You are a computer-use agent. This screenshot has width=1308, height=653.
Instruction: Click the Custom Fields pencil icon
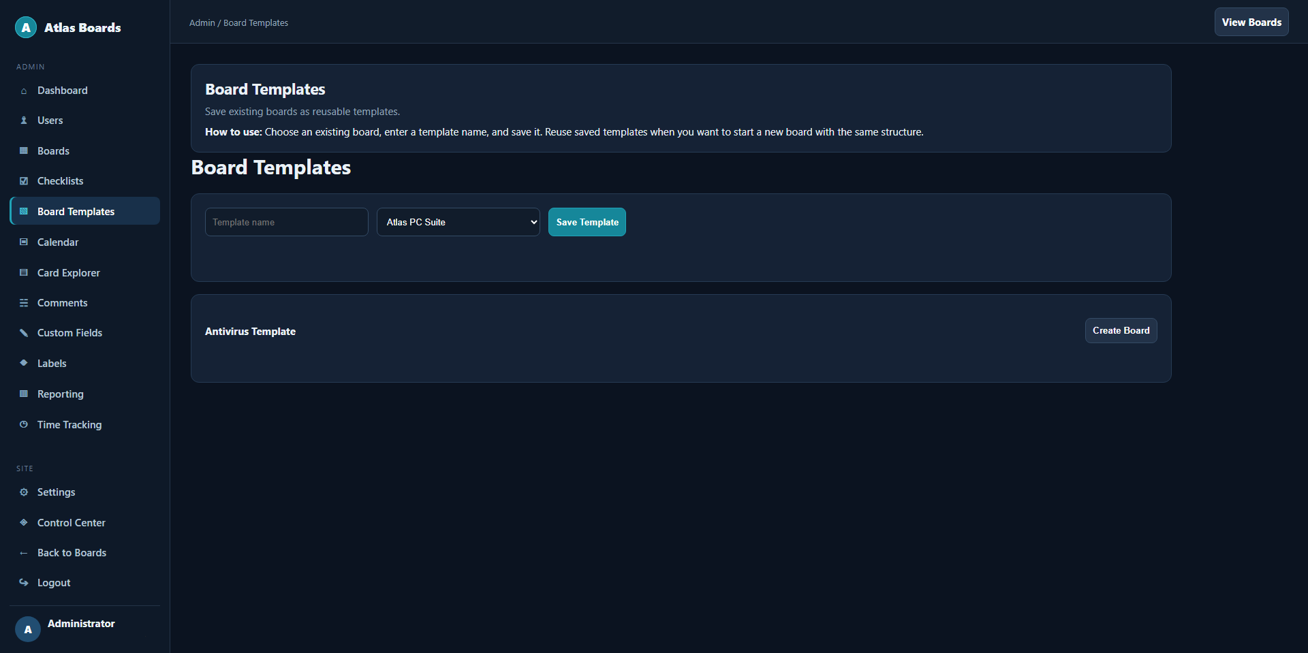click(24, 333)
